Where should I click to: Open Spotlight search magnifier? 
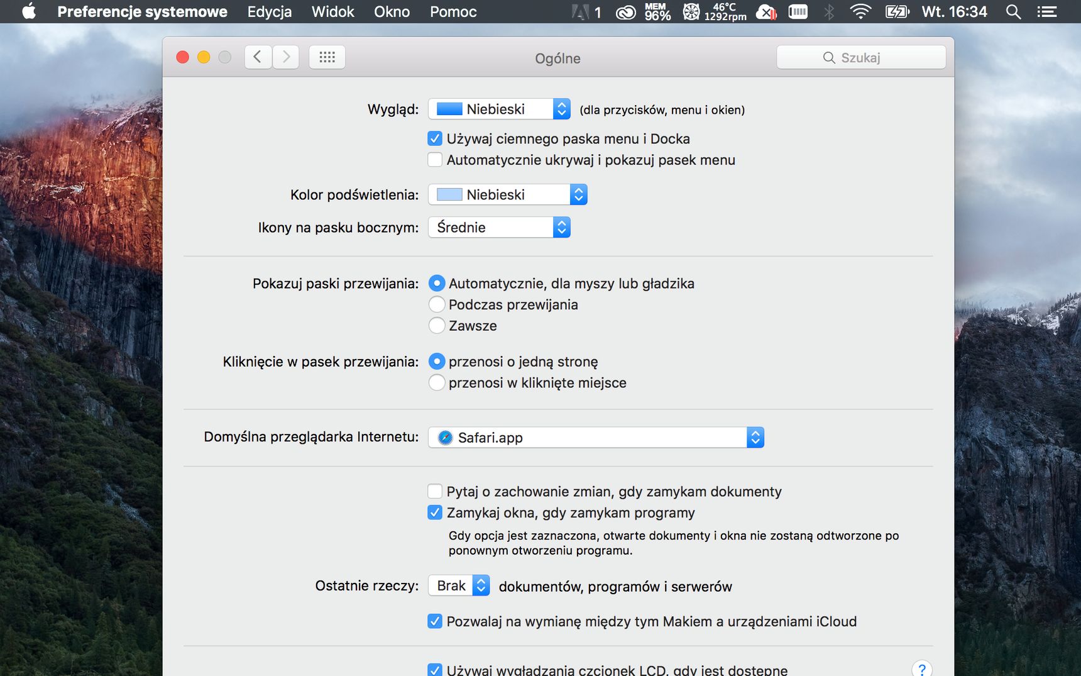tap(1013, 12)
